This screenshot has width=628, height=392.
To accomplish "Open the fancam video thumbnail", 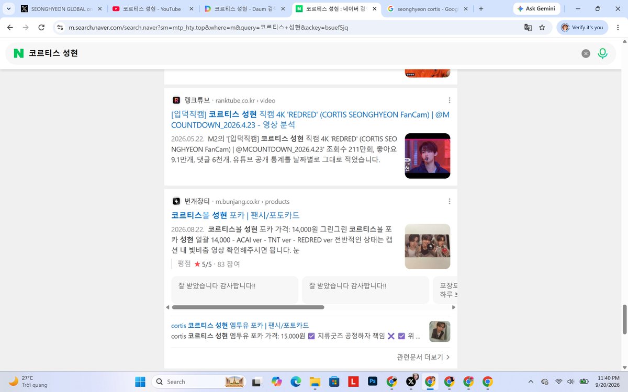I will click(x=428, y=156).
